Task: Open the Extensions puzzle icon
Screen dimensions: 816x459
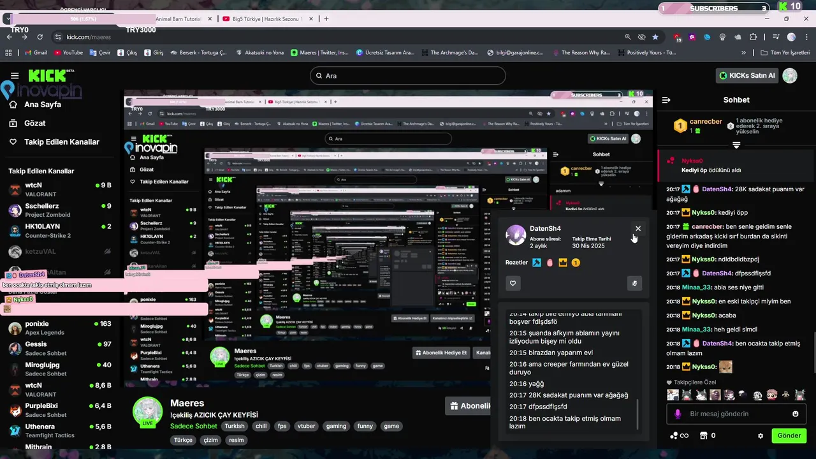Action: [754, 37]
